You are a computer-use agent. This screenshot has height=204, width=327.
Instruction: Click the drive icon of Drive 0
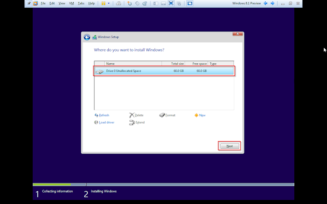point(99,71)
